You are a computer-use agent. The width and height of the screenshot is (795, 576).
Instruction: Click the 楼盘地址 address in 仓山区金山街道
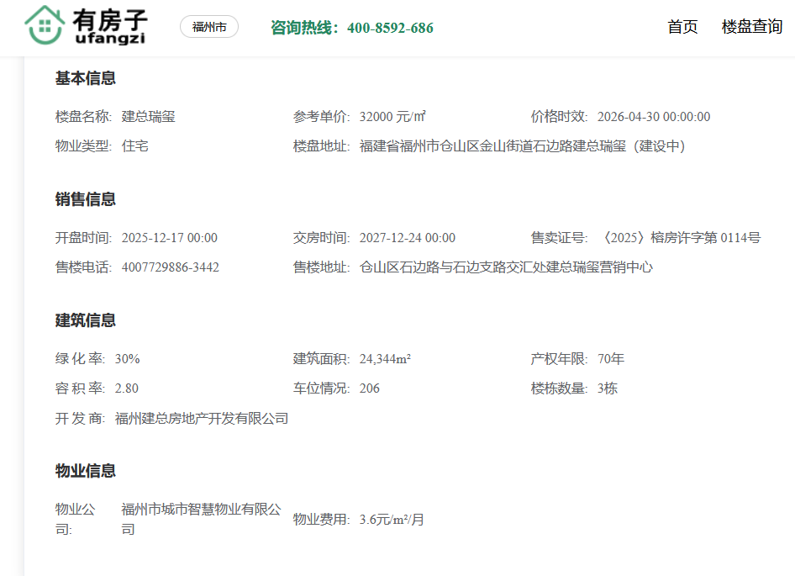pos(523,146)
